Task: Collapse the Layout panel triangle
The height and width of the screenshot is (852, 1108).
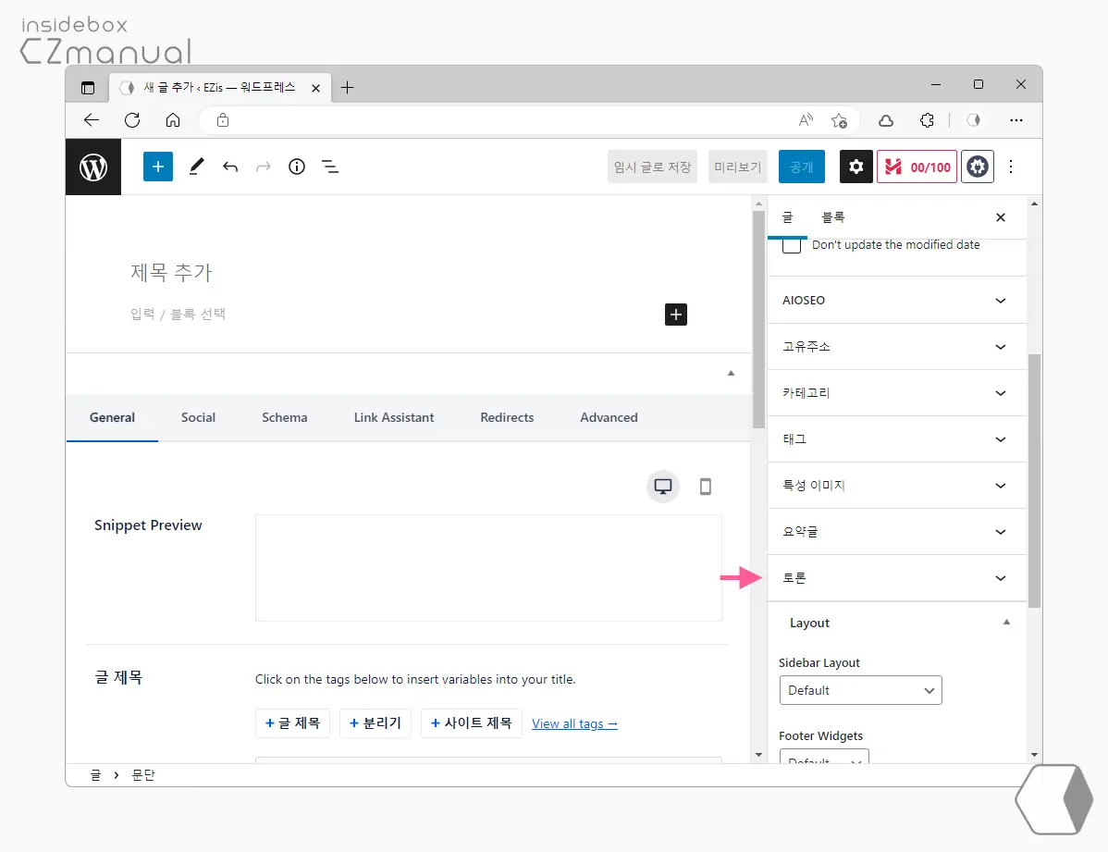Action: pos(1006,623)
